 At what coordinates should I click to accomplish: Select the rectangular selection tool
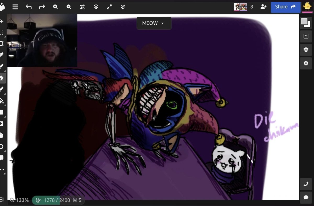(2, 32)
